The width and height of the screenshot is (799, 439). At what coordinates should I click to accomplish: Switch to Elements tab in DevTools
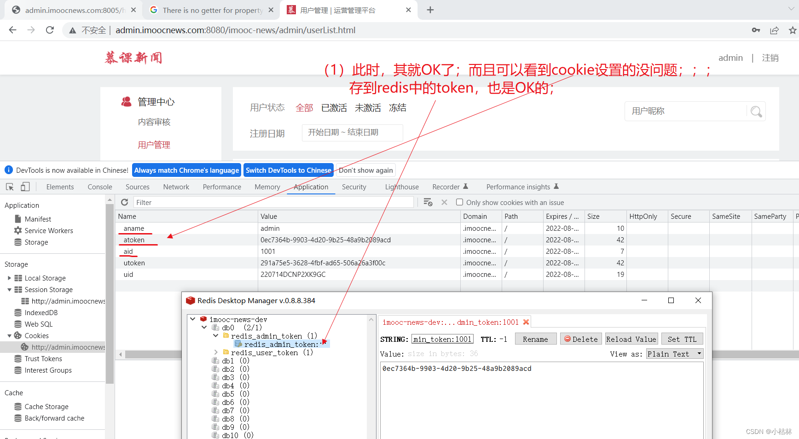coord(60,187)
